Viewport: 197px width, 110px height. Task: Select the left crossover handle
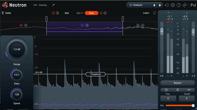tap(46, 19)
